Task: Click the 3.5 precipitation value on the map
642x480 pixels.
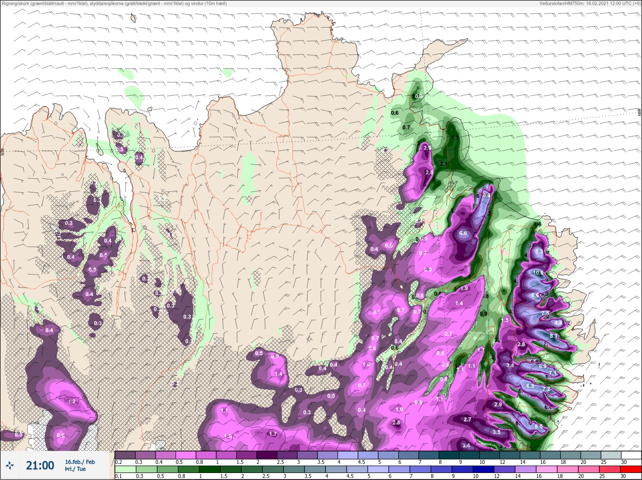Action: [497, 432]
